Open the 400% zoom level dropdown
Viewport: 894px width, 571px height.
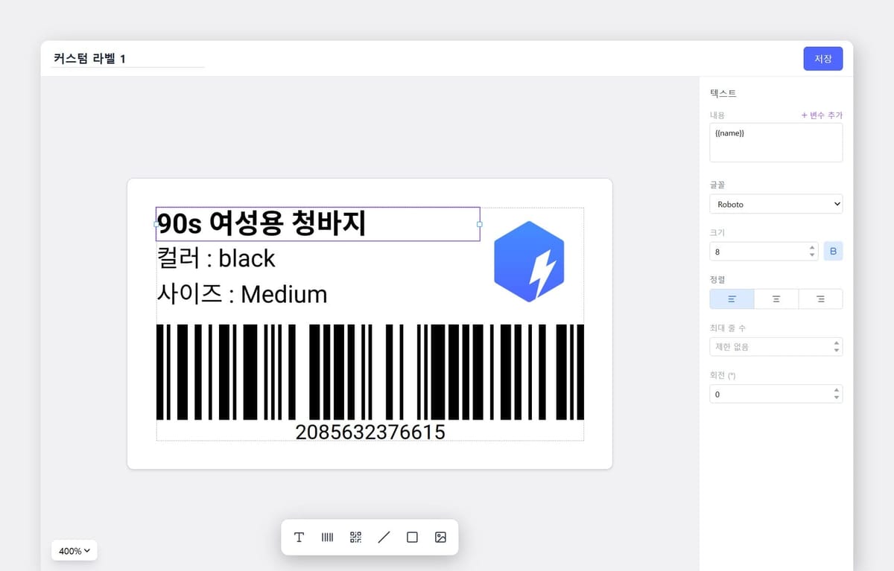click(x=74, y=551)
